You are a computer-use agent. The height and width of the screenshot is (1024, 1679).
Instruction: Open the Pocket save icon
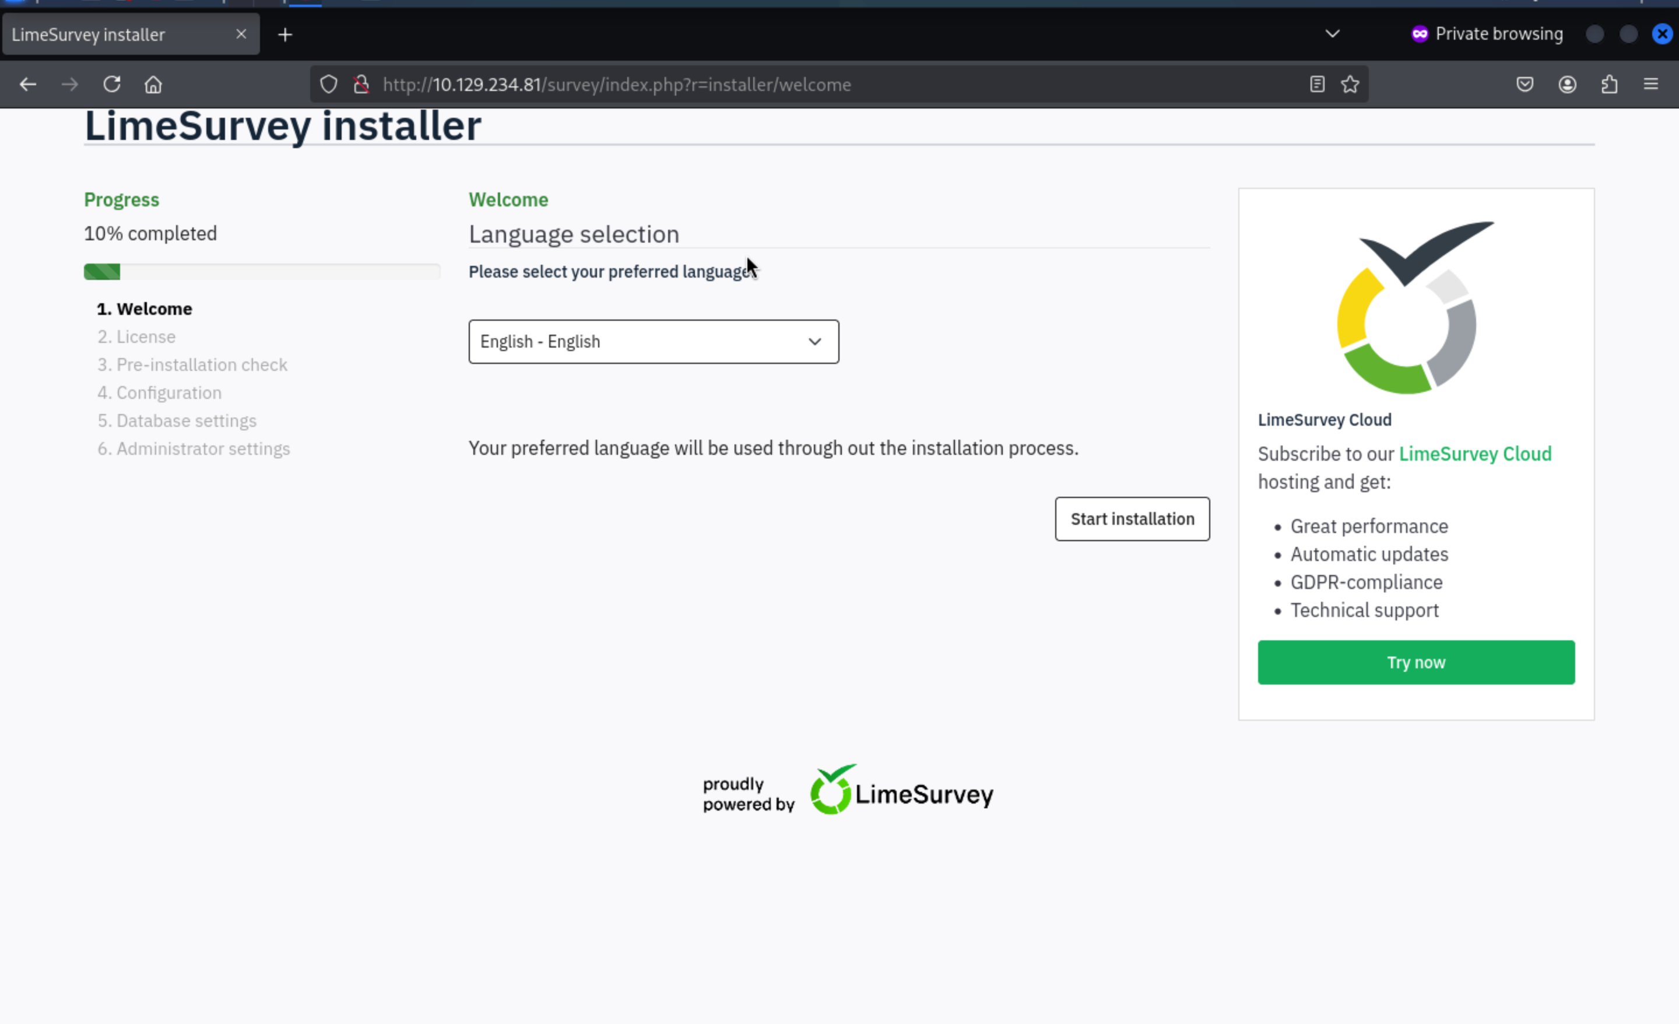pyautogui.click(x=1525, y=85)
